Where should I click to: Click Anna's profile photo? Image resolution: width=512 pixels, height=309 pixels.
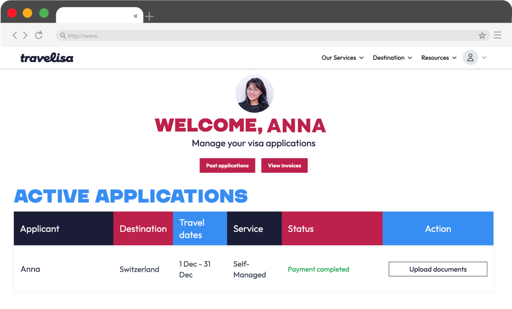point(255,94)
